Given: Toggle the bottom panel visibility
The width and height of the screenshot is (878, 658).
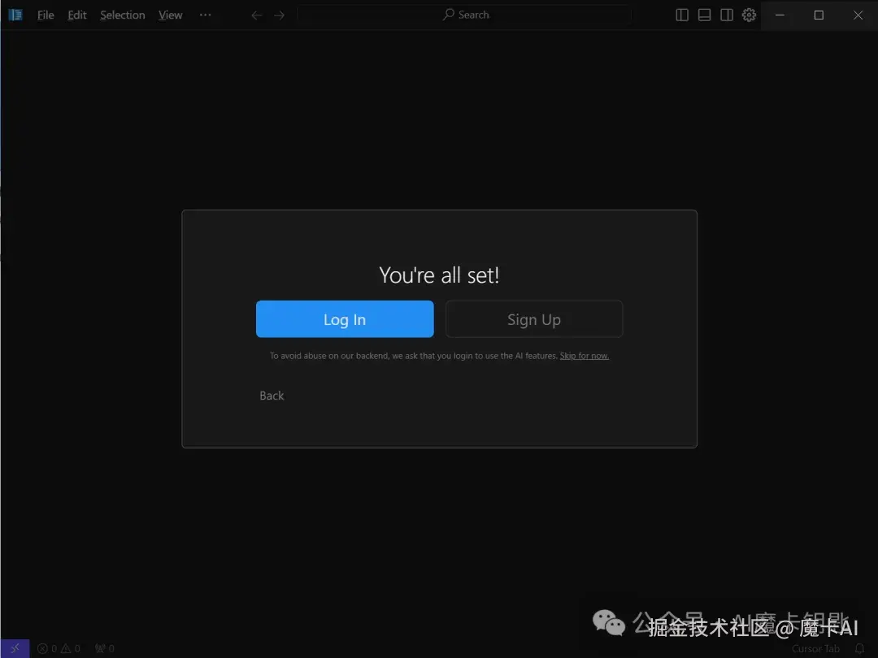Looking at the screenshot, I should (704, 15).
